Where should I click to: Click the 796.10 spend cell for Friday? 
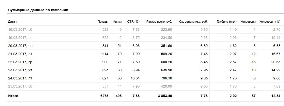point(166,78)
